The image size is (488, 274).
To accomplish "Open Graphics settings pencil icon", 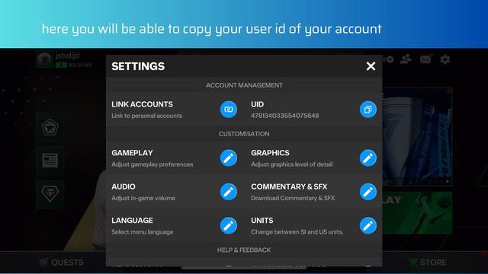I will click(368, 158).
